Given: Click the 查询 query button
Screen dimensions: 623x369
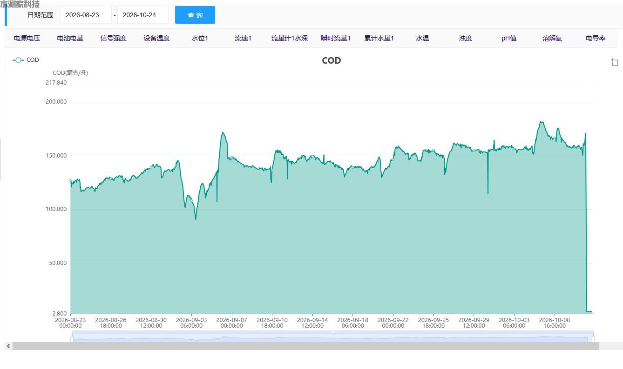Looking at the screenshot, I should (x=195, y=15).
